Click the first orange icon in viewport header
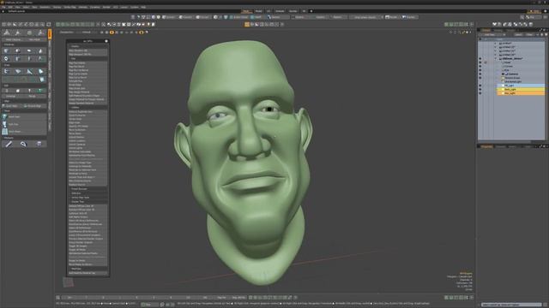The height and width of the screenshot is (308, 549). click(112, 33)
